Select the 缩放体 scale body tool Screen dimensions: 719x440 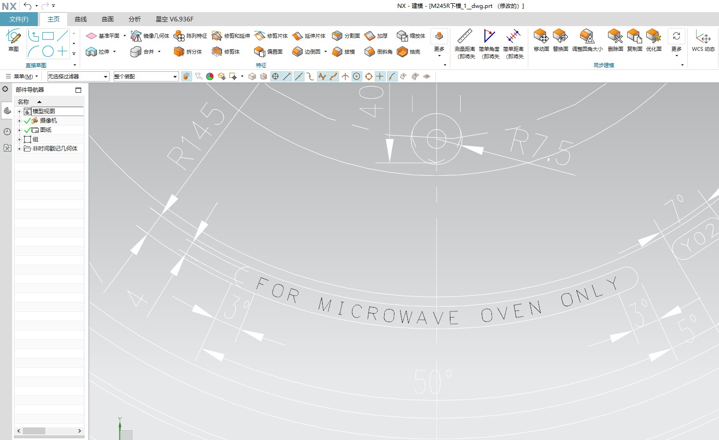pyautogui.click(x=411, y=36)
